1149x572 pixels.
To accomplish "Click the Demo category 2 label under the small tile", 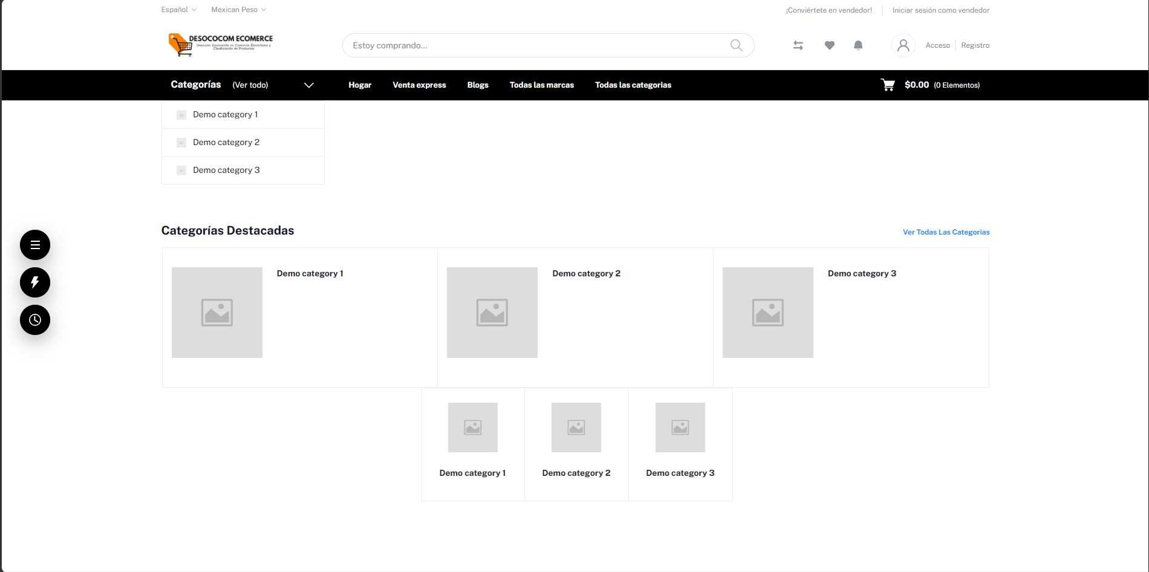I will (x=576, y=473).
